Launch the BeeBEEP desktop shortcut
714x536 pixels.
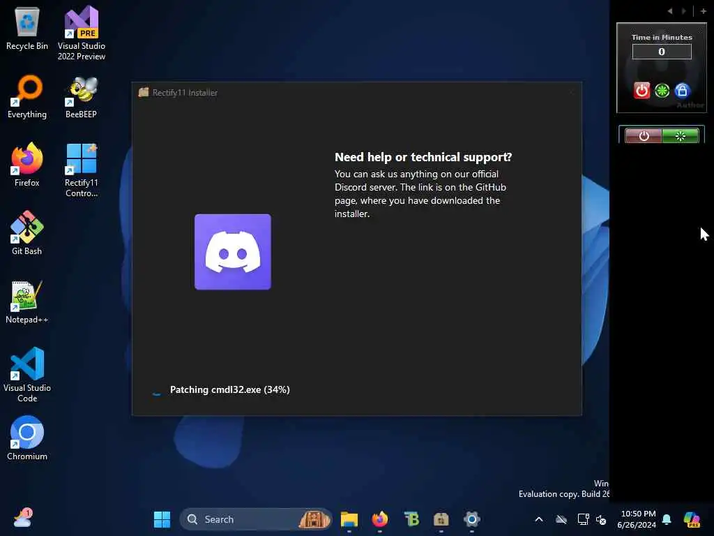(x=81, y=97)
